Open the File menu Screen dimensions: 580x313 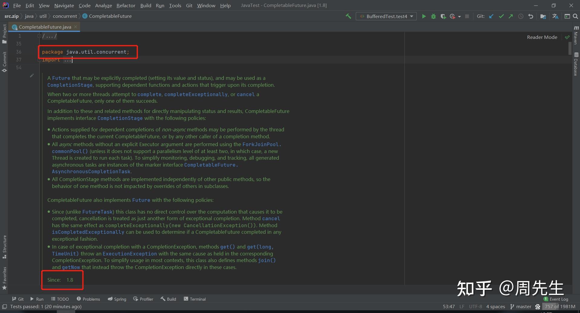17,5
